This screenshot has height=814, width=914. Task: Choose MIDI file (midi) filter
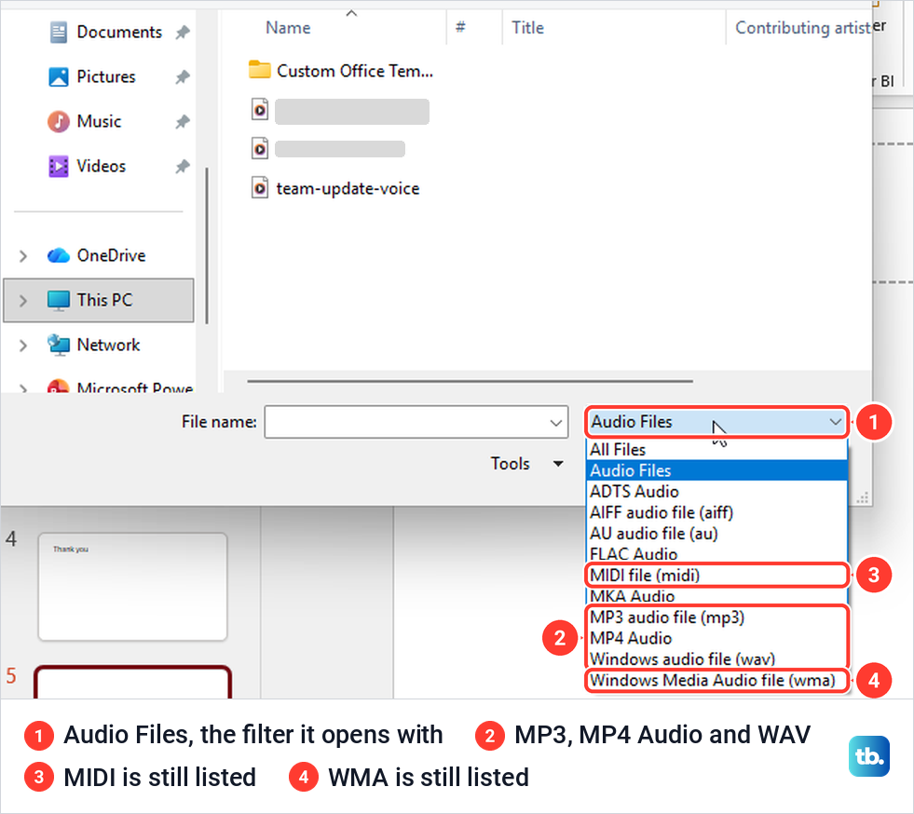[716, 575]
